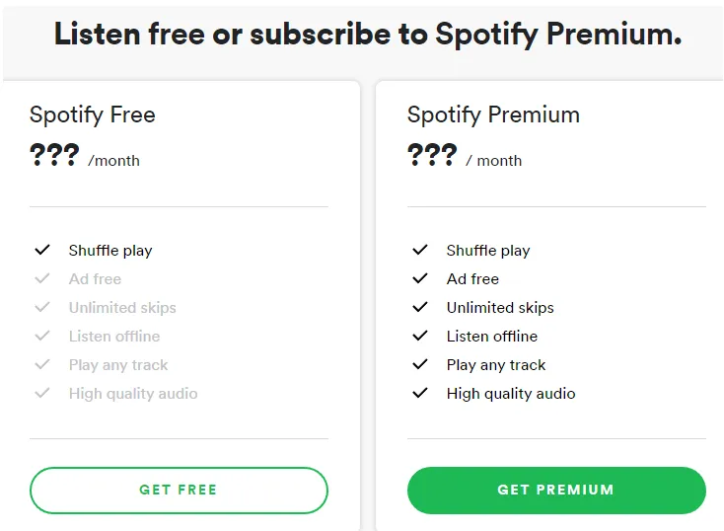Click the Listen offline checkmark under Premium
Screen dimensions: 724x531
click(420, 336)
